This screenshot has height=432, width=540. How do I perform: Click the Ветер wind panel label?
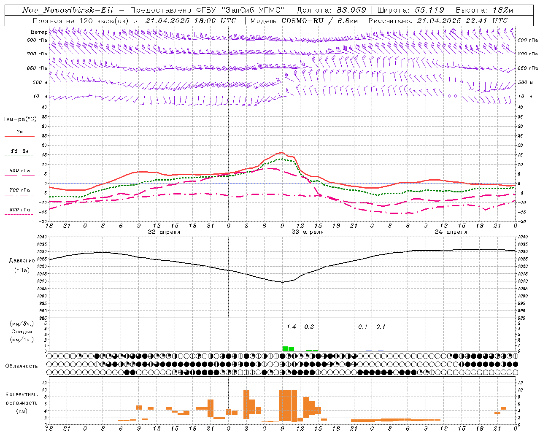pyautogui.click(x=39, y=32)
